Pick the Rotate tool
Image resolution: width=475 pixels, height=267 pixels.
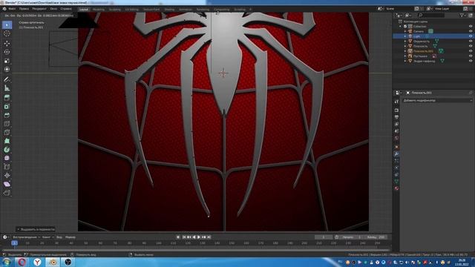pyautogui.click(x=7, y=52)
